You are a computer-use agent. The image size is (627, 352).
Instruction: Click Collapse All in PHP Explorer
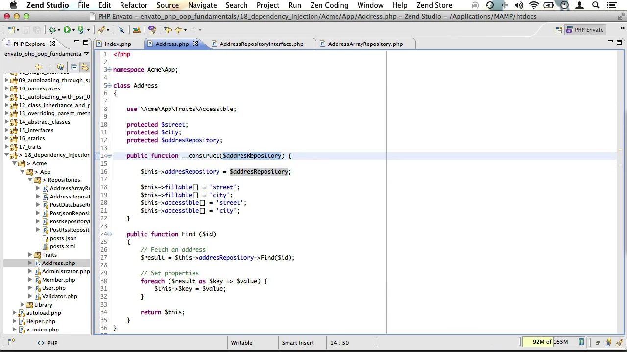point(74,67)
